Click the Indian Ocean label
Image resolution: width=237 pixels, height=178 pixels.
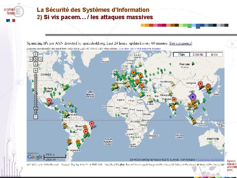point(179,136)
